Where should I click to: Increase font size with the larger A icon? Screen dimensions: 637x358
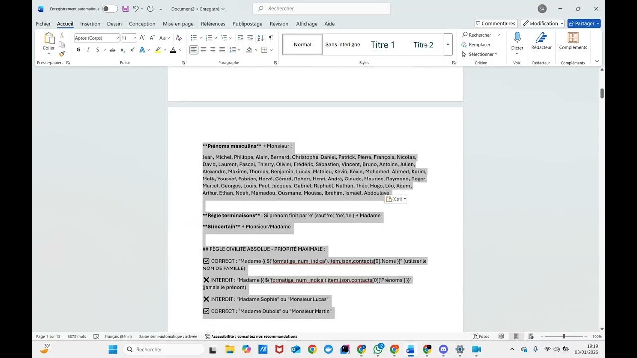[x=142, y=38]
